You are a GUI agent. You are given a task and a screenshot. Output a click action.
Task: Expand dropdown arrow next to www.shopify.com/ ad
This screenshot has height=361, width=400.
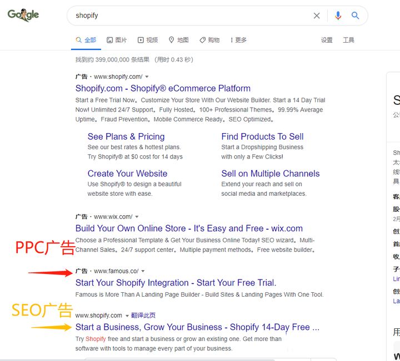pos(147,77)
